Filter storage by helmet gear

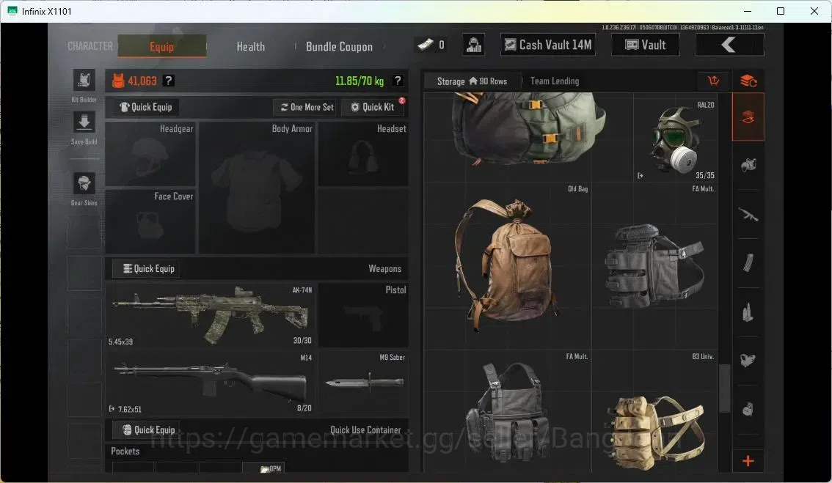[748, 166]
